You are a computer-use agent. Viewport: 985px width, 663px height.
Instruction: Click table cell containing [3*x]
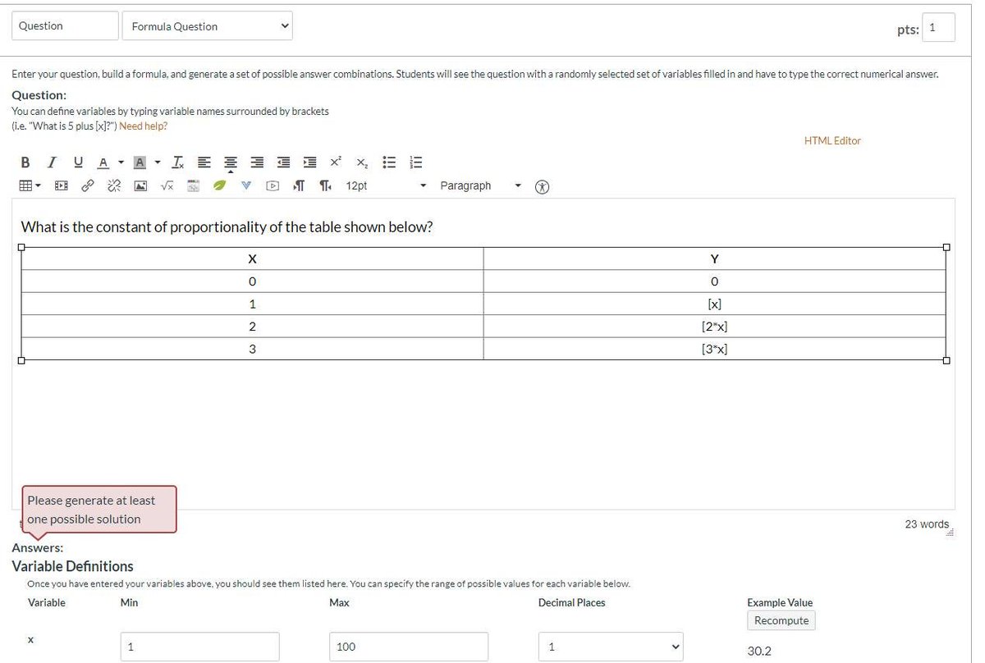coord(714,349)
